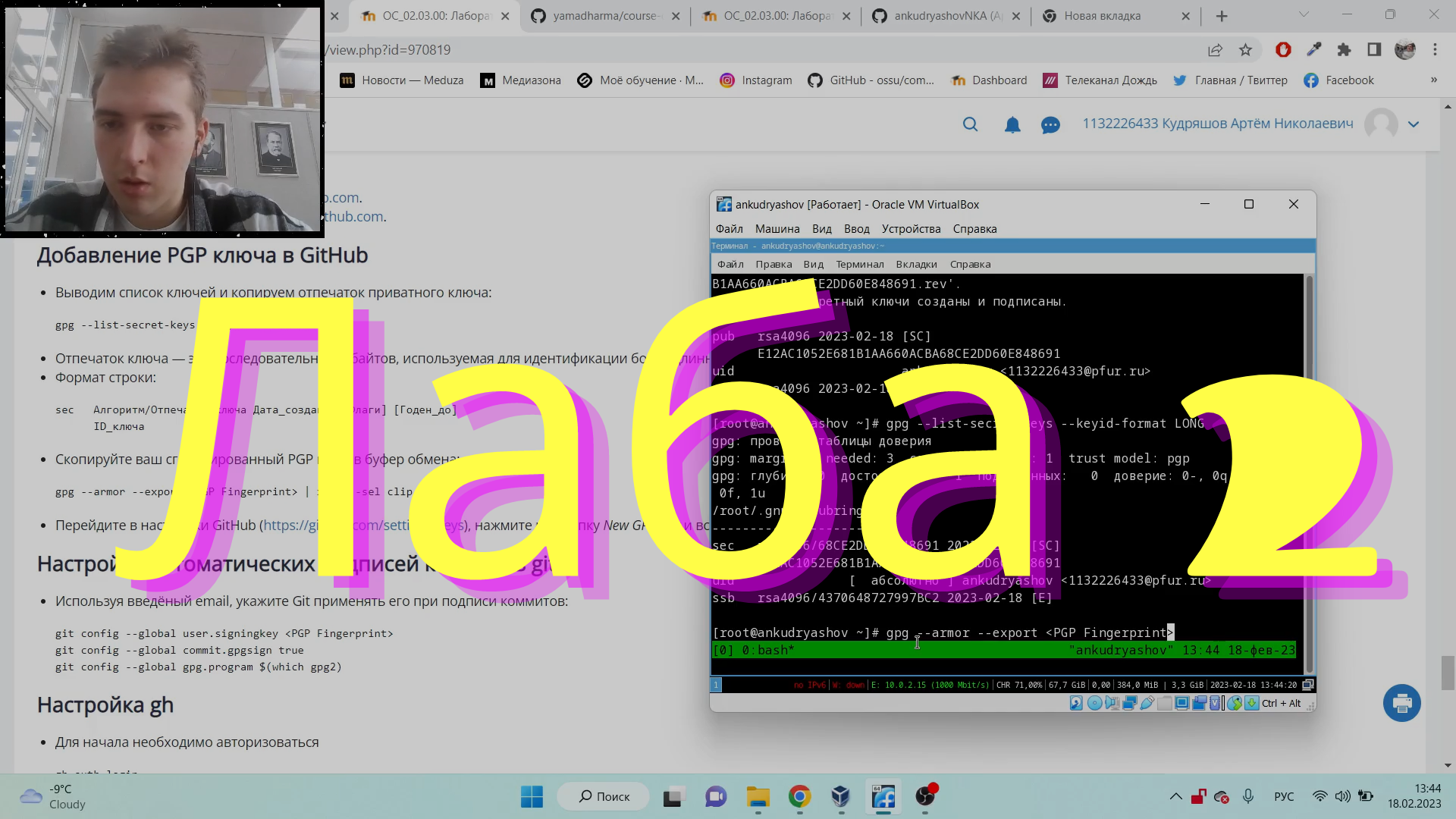
Task: Expand hidden bookmarks overflow chevron
Action: tap(1433, 80)
